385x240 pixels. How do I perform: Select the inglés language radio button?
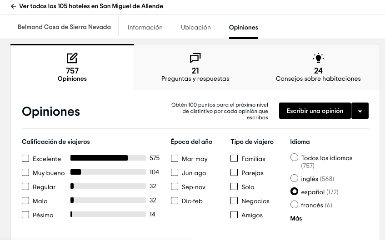(294, 179)
